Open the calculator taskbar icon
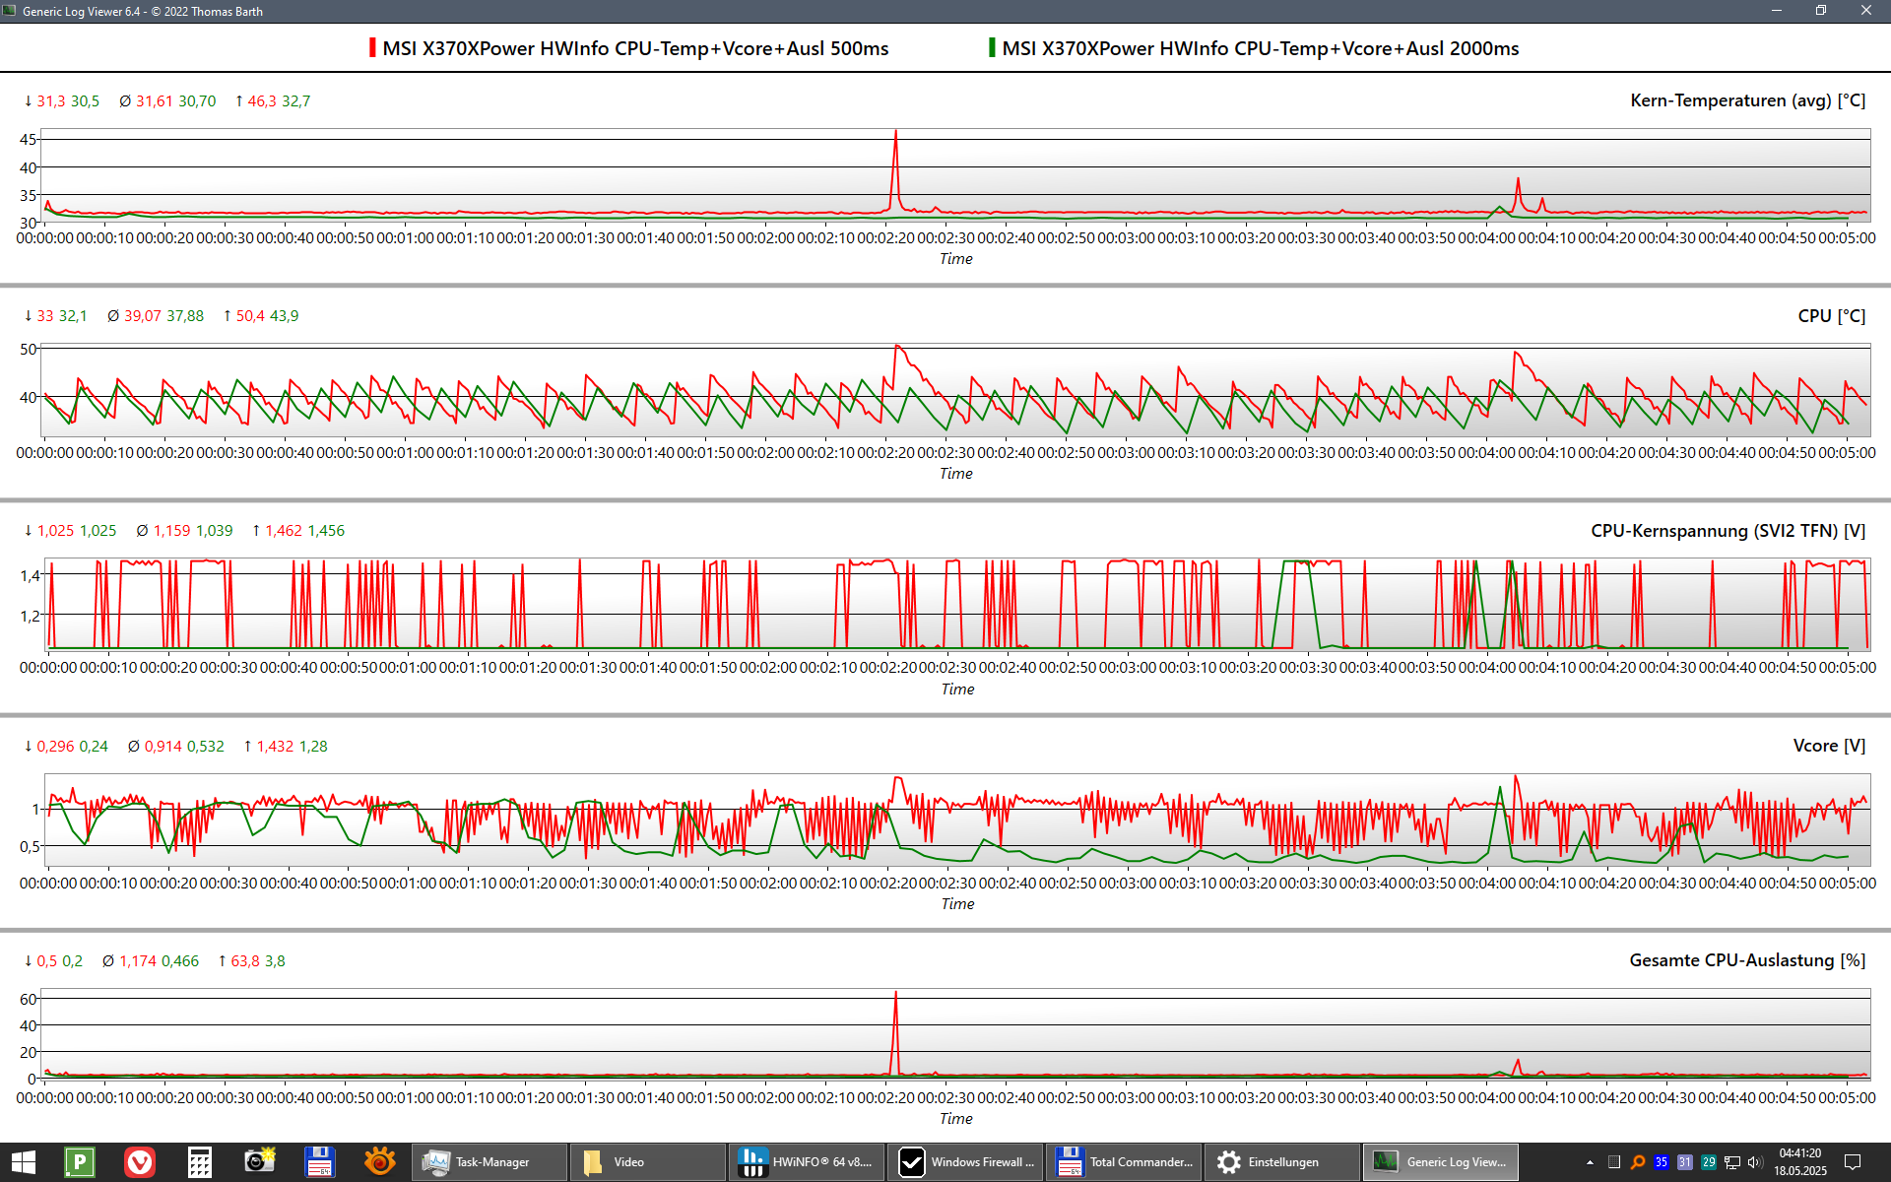Screen dimensions: 1891x1182 coord(200,1162)
